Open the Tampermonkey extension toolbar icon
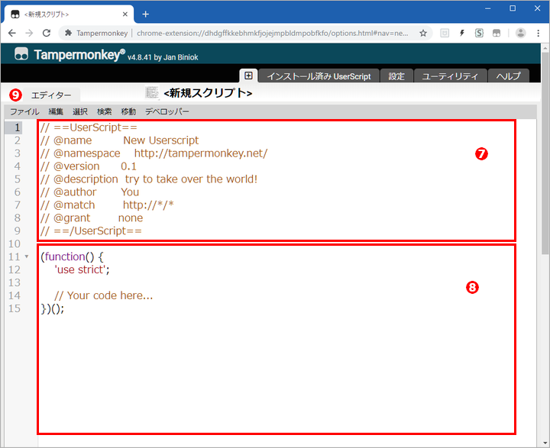Image resolution: width=550 pixels, height=448 pixels. [497, 33]
